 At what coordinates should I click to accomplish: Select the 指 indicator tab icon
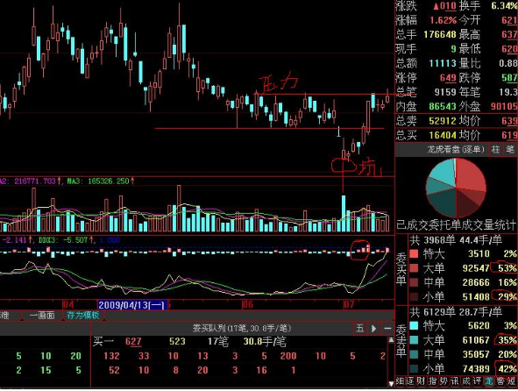[433, 381]
